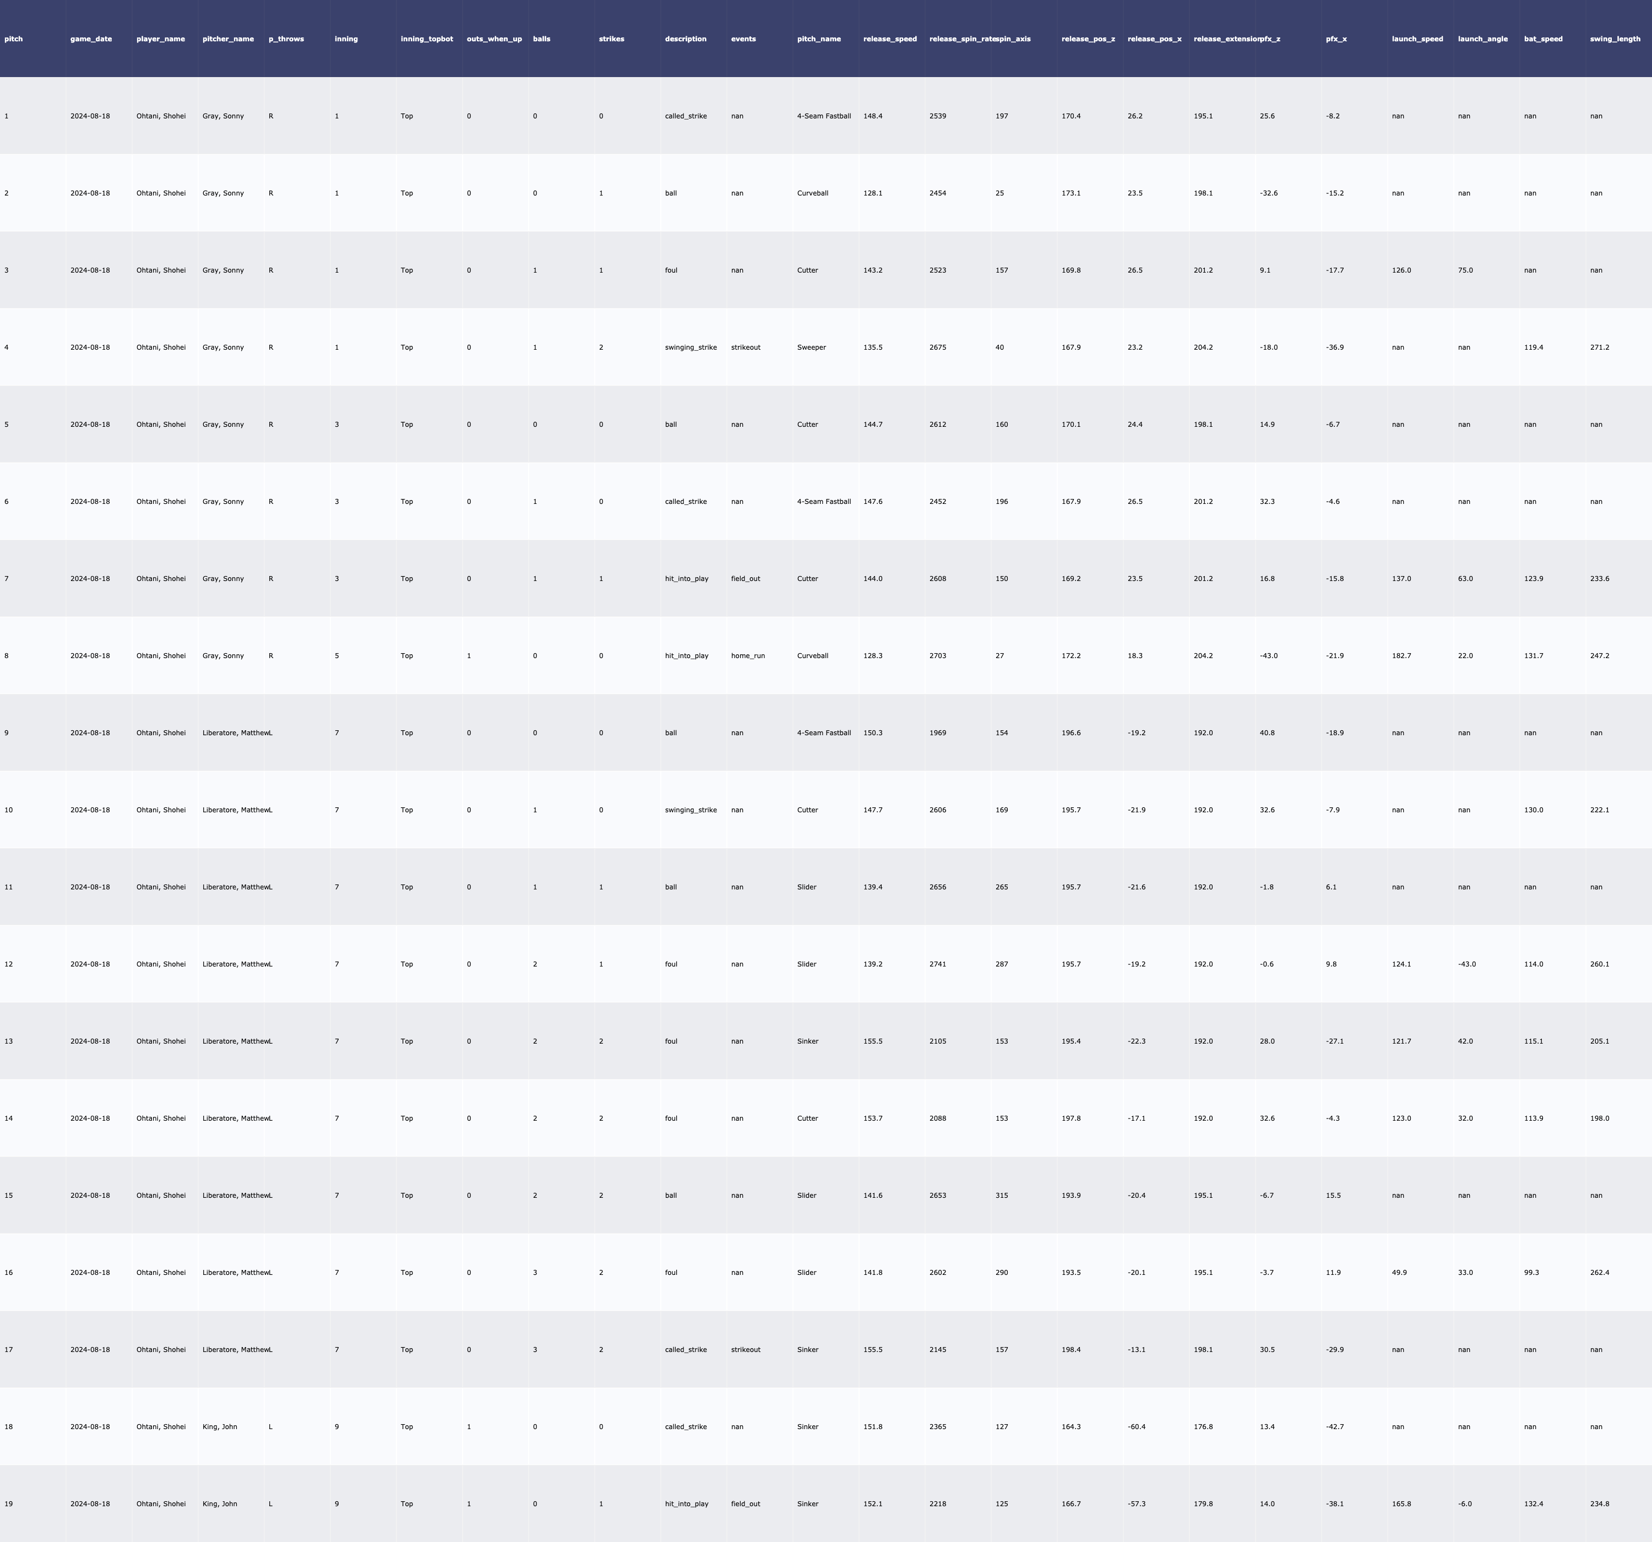This screenshot has width=1652, height=1542.
Task: Click King, John pitcher cell in row 18
Action: click(x=219, y=1426)
